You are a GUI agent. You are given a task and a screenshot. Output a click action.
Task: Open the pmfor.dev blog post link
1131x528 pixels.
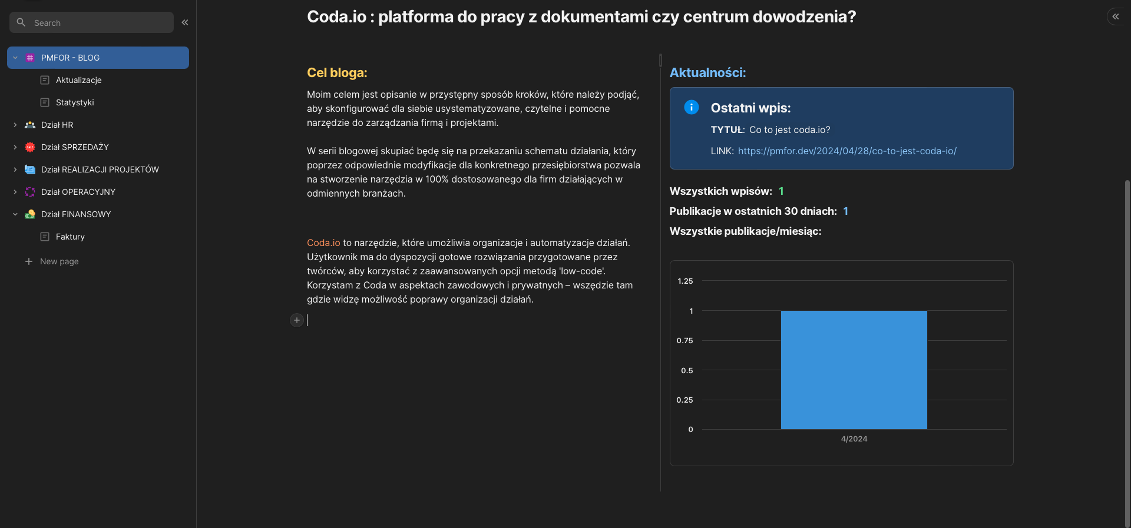pyautogui.click(x=846, y=151)
